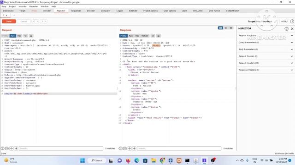The image size is (295, 165).
Task: Open Request search settings gear icon
Action: [x=7, y=148]
